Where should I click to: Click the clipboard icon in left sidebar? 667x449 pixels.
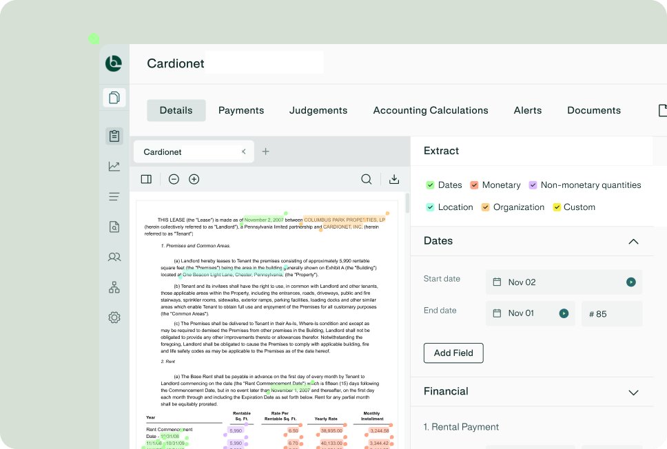coord(114,136)
